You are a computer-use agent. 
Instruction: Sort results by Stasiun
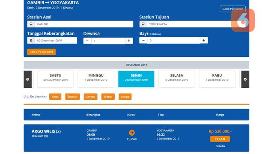72,97
